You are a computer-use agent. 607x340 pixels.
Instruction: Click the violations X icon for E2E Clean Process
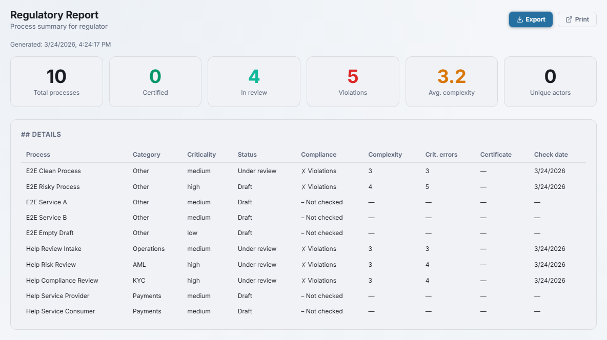tap(304, 171)
